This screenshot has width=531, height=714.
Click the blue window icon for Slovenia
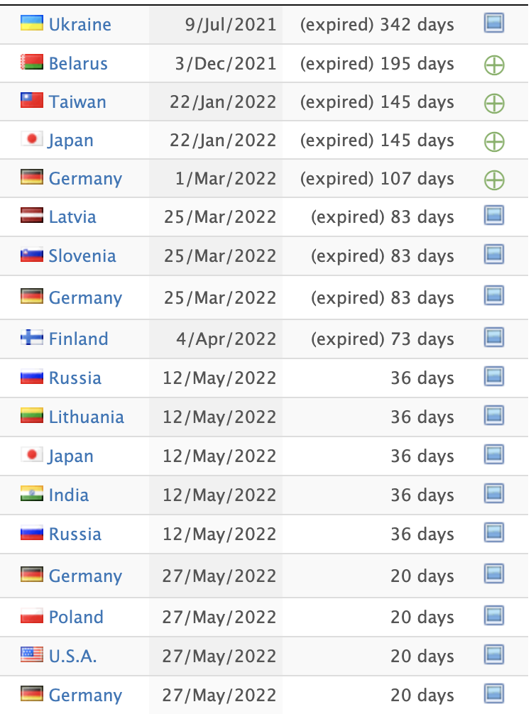493,254
